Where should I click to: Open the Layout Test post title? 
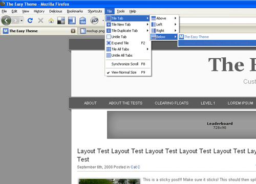click(x=166, y=155)
